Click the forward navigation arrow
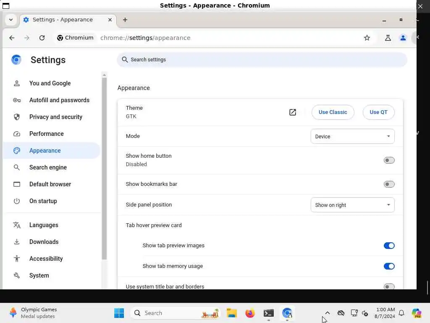 pos(26,38)
